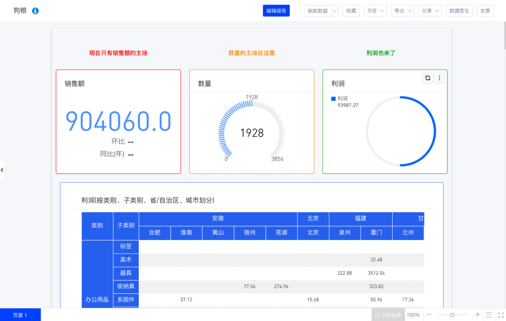Expand the 书签 dropdown
Viewport: 506px width, 321px height.
tap(375, 11)
